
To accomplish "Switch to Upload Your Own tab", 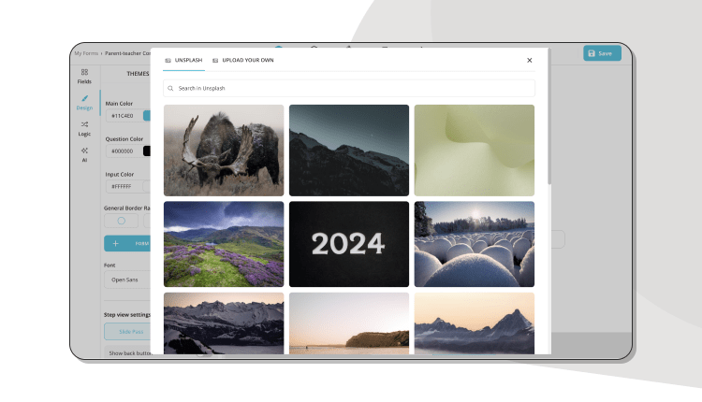I will pyautogui.click(x=243, y=60).
